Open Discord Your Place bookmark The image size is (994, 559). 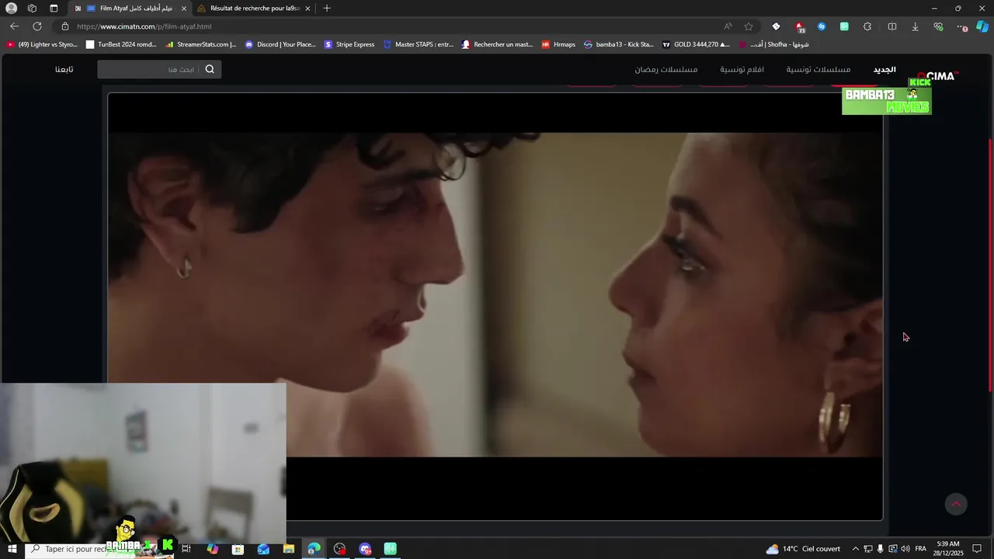pyautogui.click(x=280, y=44)
